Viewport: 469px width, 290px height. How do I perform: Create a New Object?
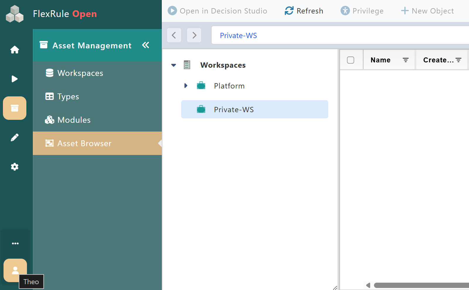tap(427, 11)
